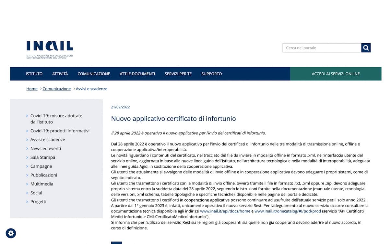
Task: Click ACCEDI AI SERVIZI ONLINE
Action: point(335,74)
